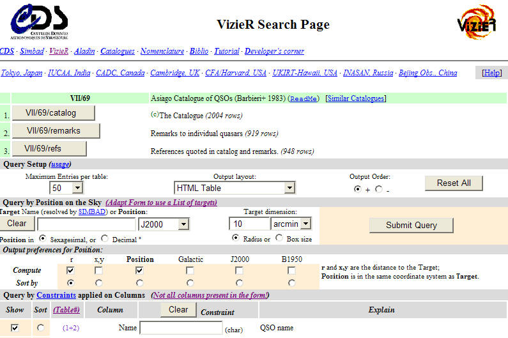The image size is (508, 338).
Task: Click the CDS logo image
Action: [38, 22]
